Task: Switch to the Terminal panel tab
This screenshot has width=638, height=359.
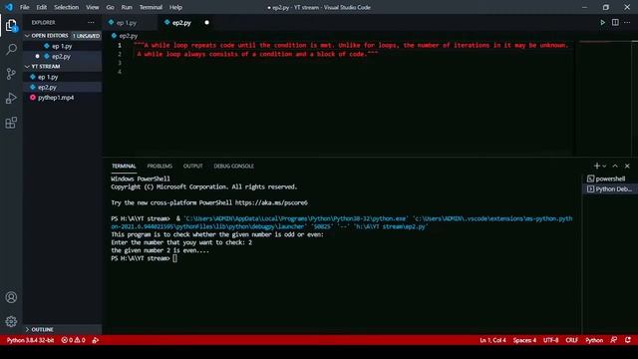Action: click(x=124, y=167)
